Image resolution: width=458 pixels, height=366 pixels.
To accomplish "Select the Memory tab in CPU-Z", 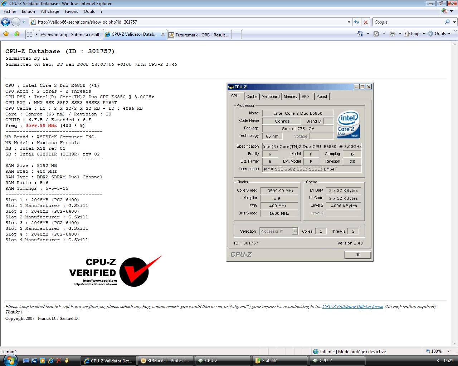I will [x=291, y=97].
